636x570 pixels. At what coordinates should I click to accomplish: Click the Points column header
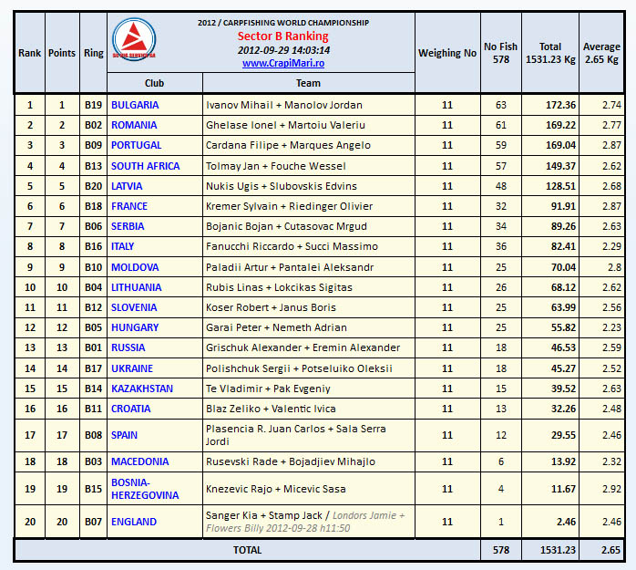point(62,53)
